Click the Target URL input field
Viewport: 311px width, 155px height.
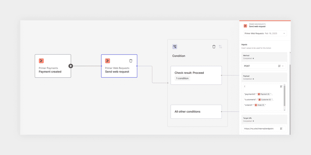pyautogui.click(x=264, y=129)
